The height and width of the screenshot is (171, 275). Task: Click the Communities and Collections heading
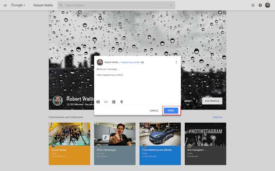coord(66,117)
